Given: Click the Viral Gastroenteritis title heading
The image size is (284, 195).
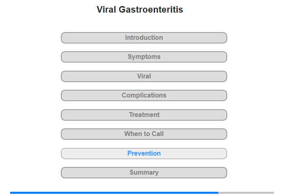Looking at the screenshot, I should (x=140, y=9).
